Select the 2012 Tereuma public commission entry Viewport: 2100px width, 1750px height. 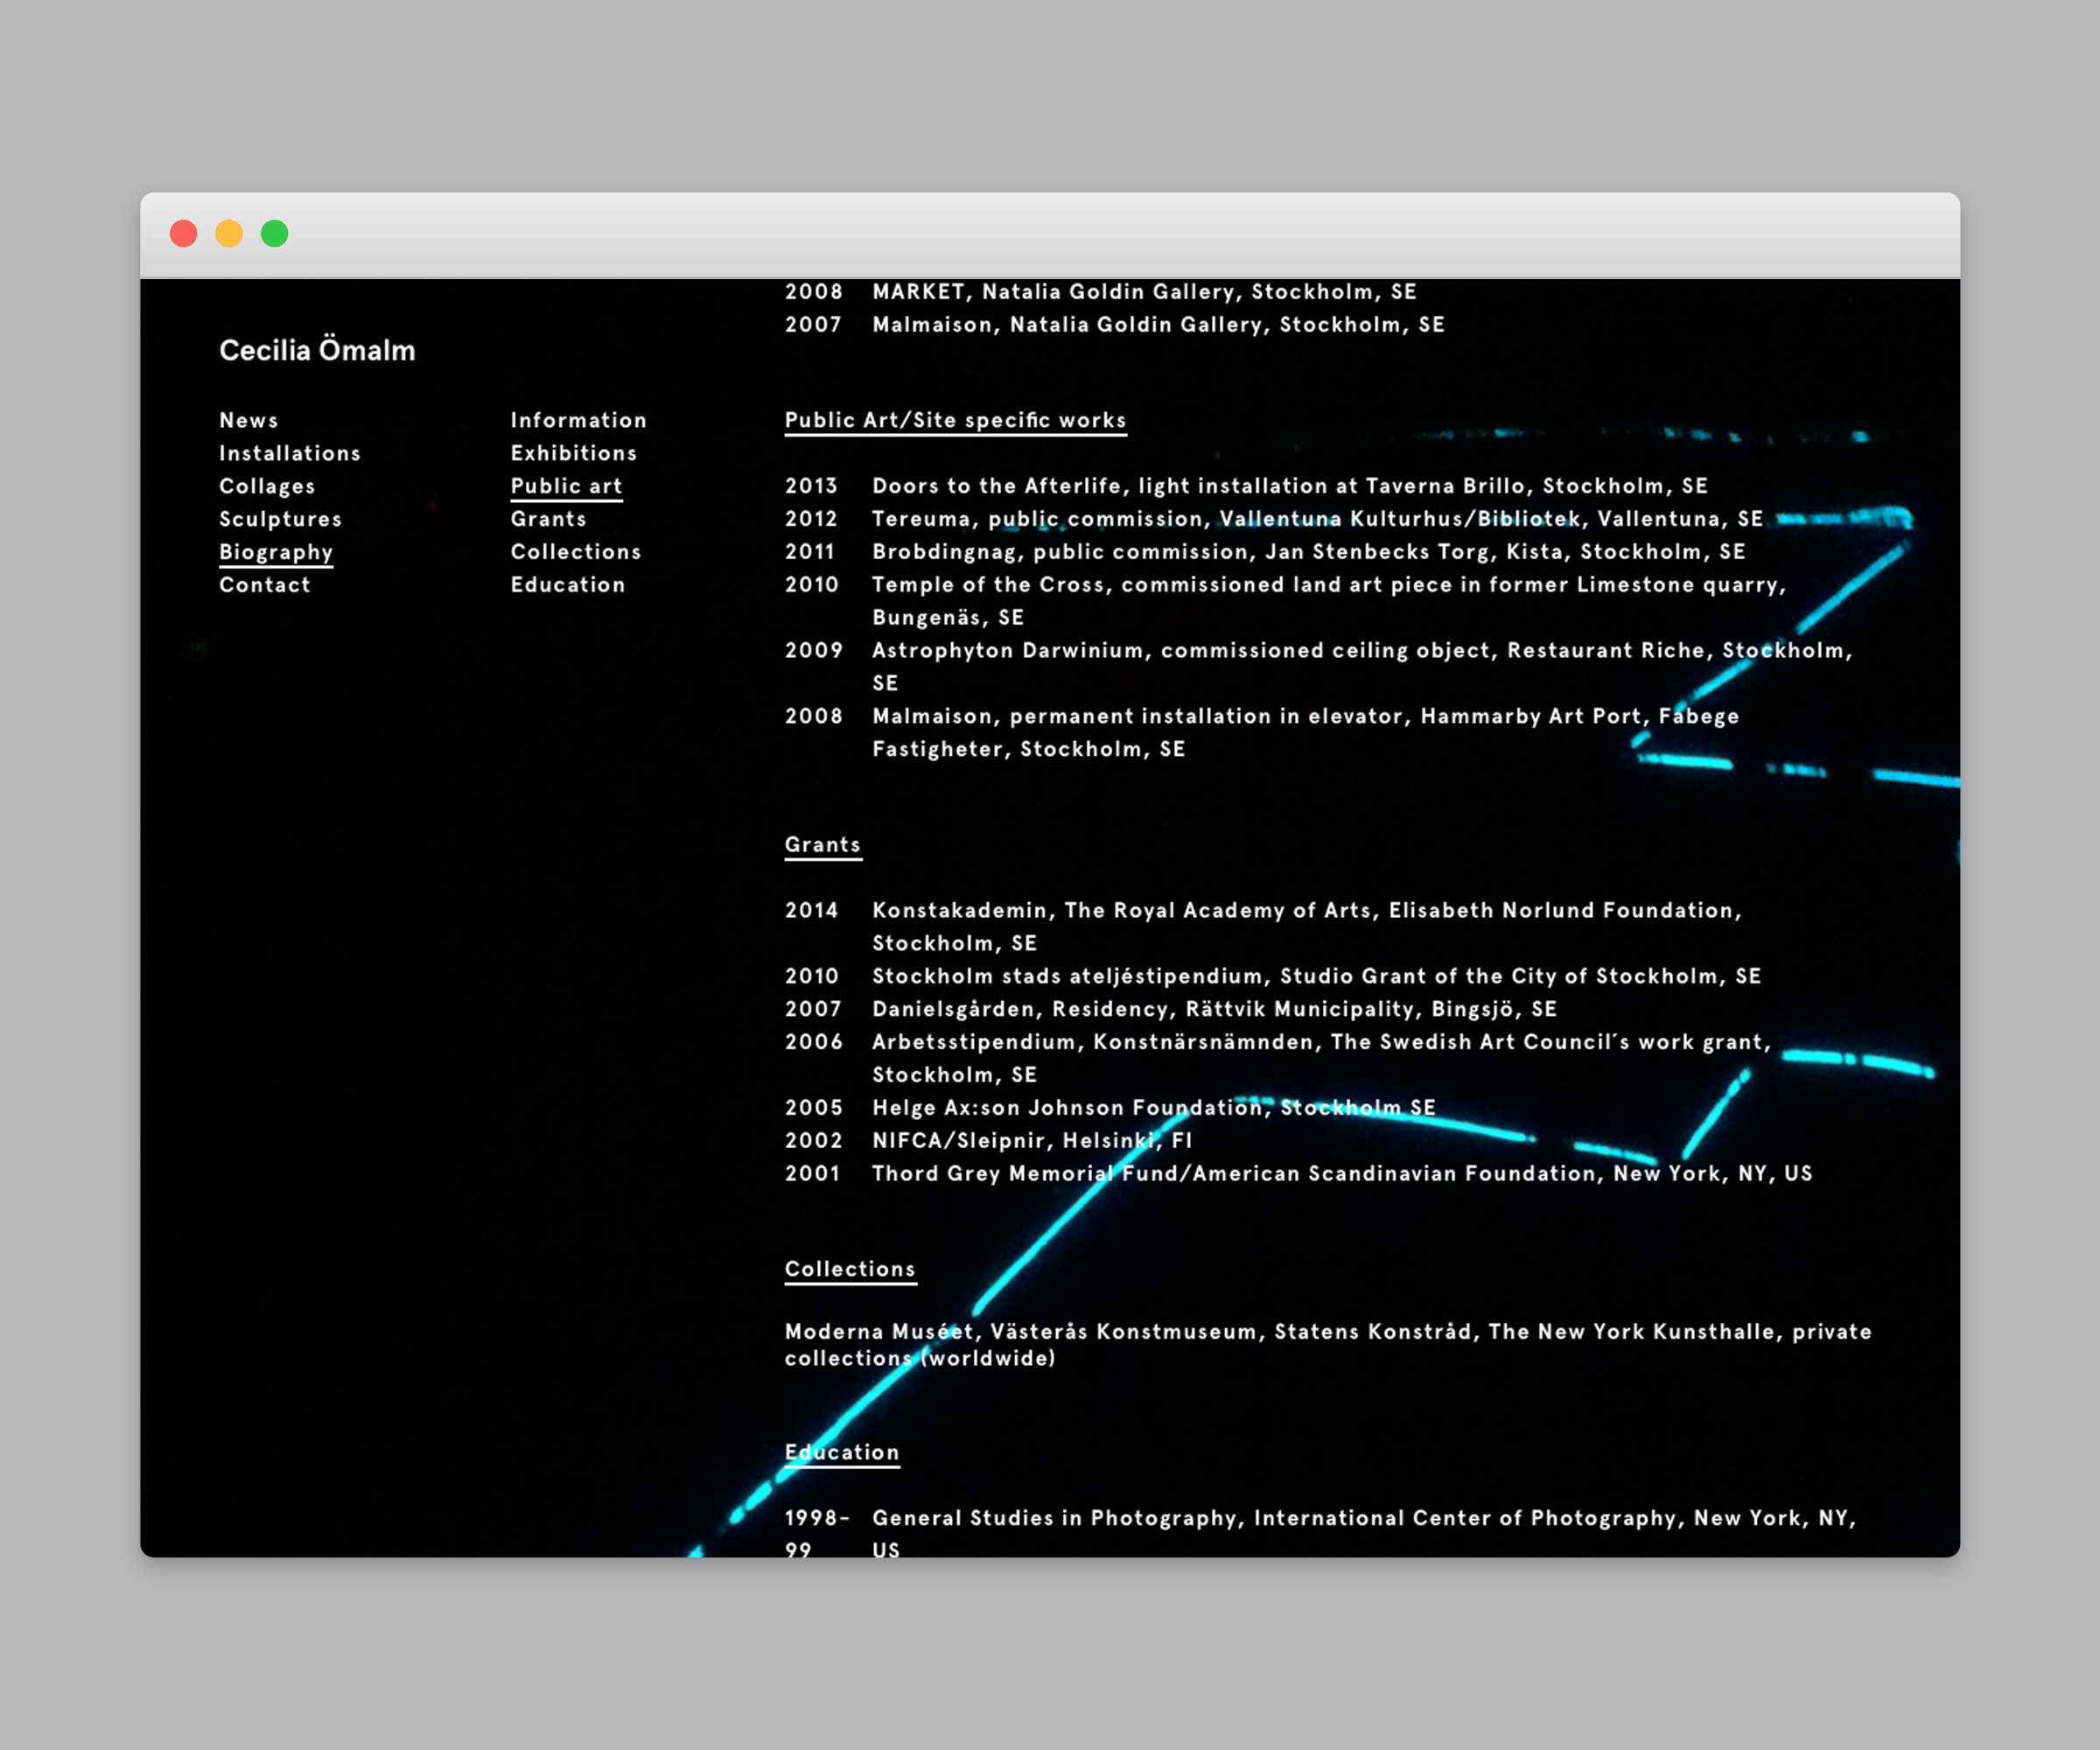(x=1274, y=519)
